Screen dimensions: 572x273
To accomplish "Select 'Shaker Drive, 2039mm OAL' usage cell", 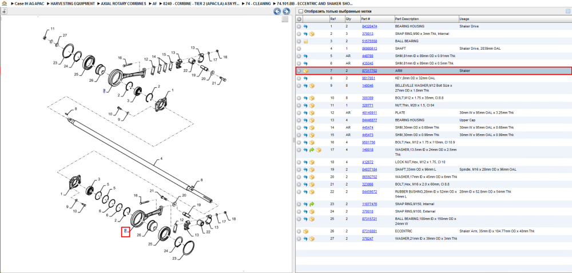I will (x=480, y=49).
